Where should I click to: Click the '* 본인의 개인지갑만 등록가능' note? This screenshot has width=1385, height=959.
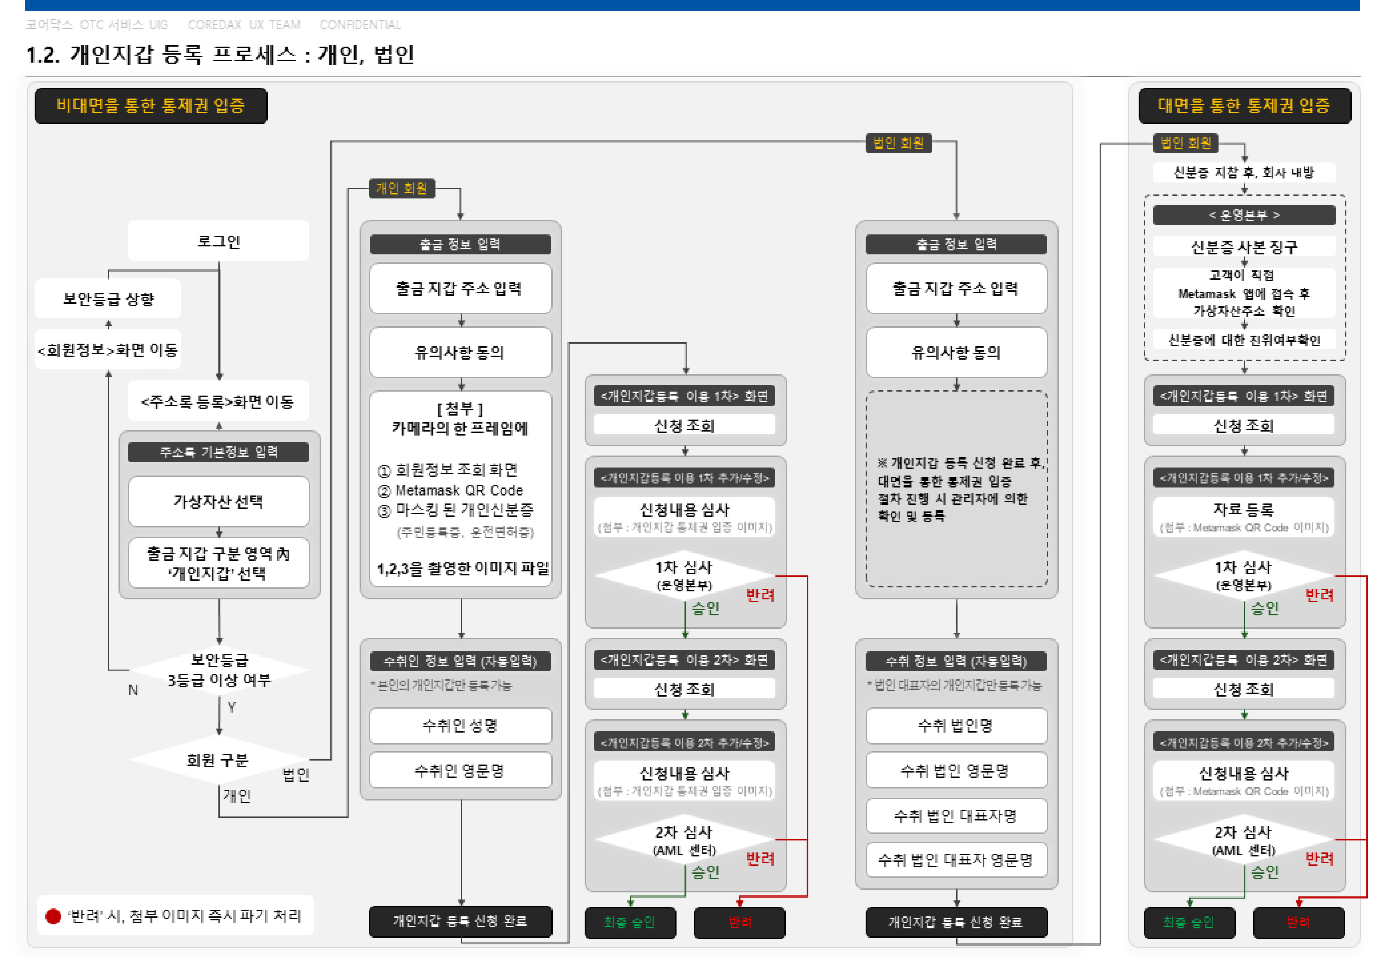[441, 685]
